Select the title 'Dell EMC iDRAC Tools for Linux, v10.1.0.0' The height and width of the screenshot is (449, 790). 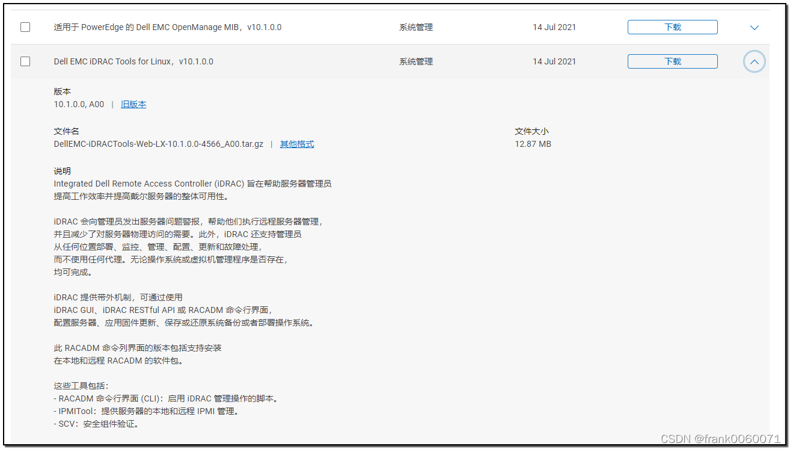(133, 61)
